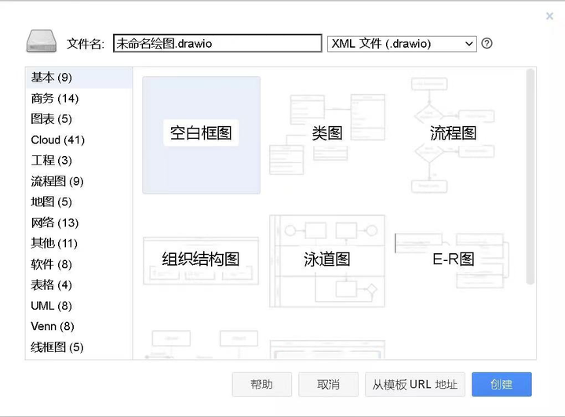
Task: Select the 基本 (9) category
Action: pyautogui.click(x=79, y=78)
